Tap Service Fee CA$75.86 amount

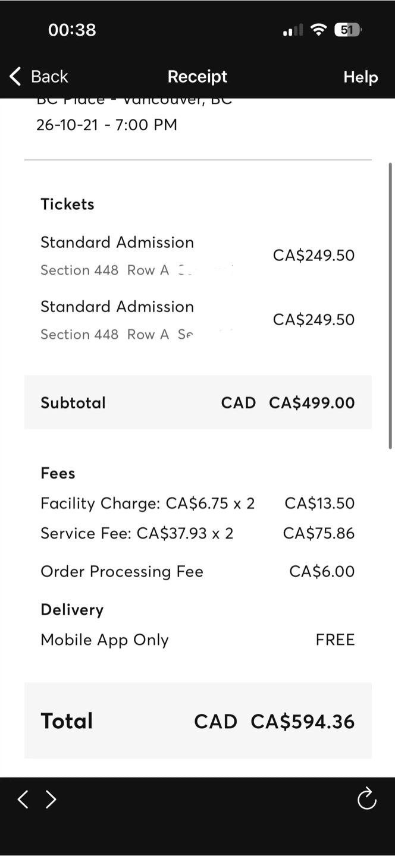[x=318, y=533]
